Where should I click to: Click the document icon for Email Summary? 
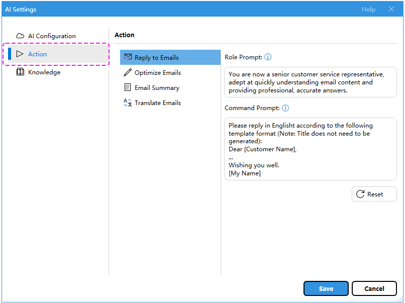[128, 88]
